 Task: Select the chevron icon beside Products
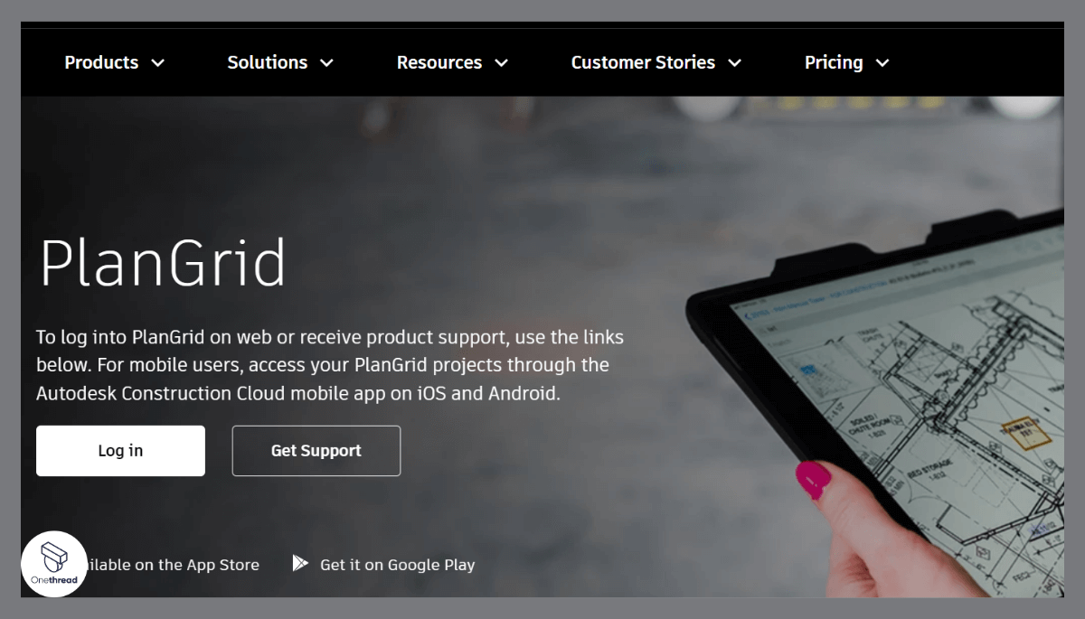(158, 63)
